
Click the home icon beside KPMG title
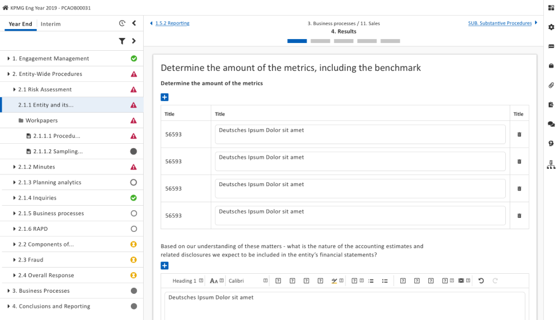[x=6, y=8]
